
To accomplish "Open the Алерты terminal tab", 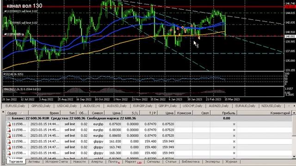I will 97,162.
